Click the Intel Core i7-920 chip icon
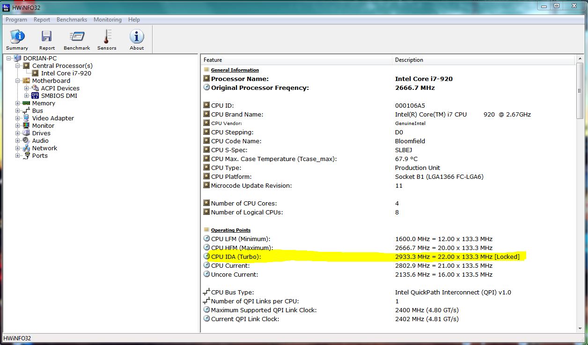 point(35,73)
